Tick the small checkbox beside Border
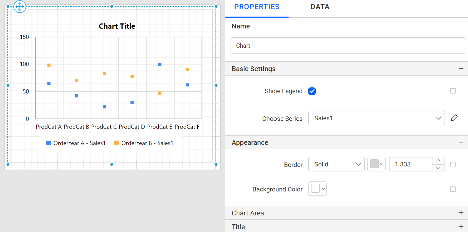468x232 pixels. coord(453,165)
